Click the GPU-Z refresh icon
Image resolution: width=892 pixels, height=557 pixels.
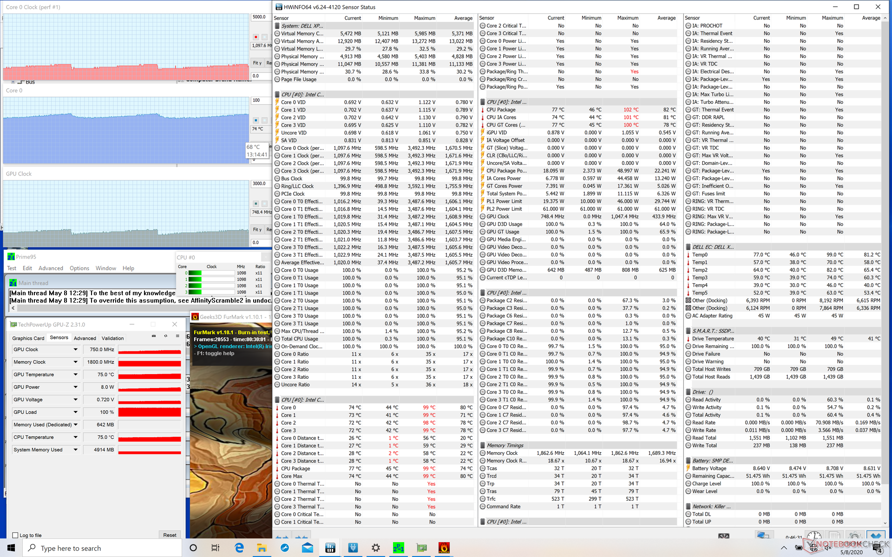(x=166, y=336)
